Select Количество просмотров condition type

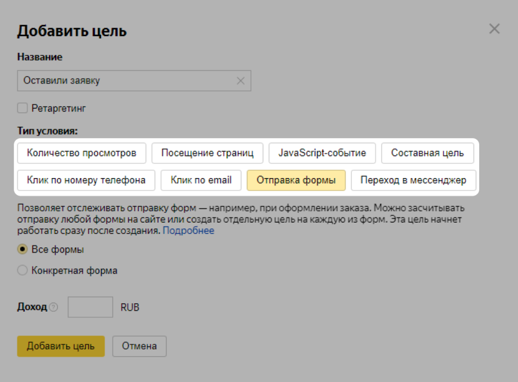coord(82,153)
